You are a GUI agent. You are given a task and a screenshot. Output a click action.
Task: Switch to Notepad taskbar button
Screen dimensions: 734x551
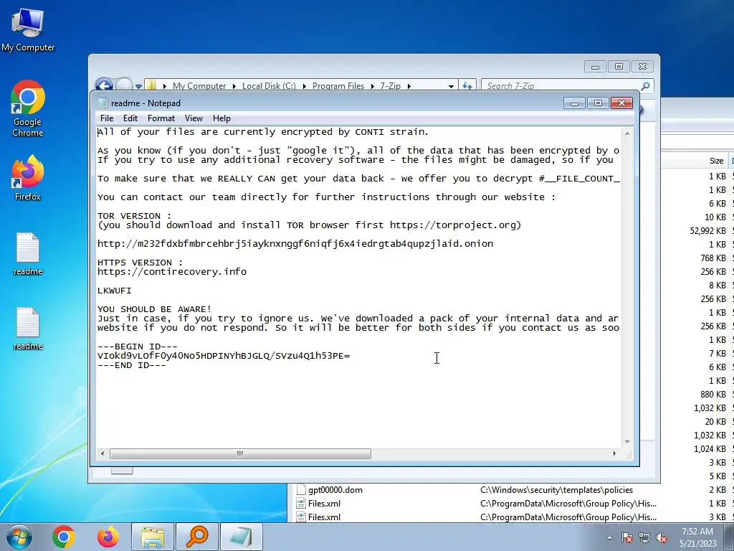241,537
